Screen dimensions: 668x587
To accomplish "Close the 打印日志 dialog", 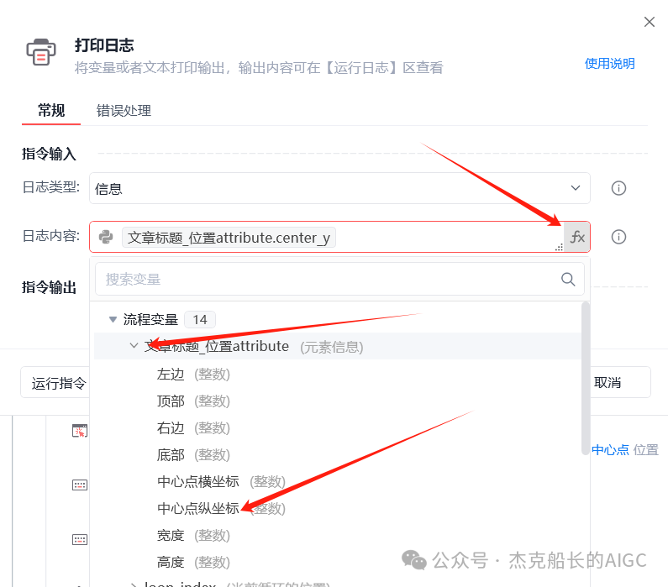I will [x=650, y=22].
